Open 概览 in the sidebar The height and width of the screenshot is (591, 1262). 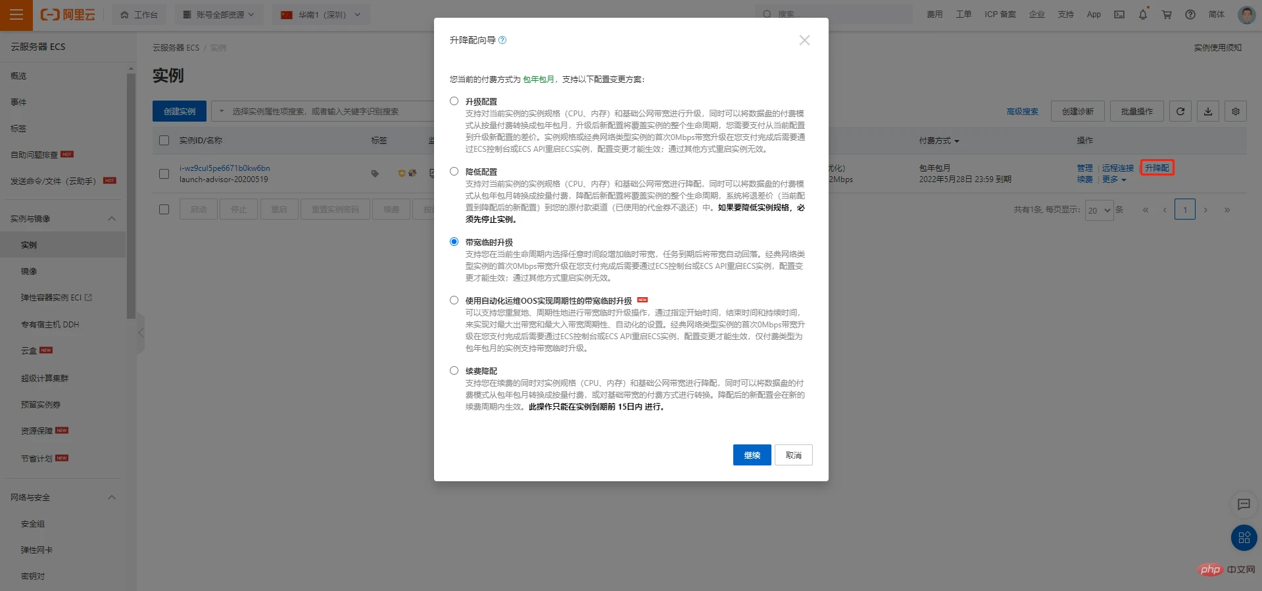pyautogui.click(x=18, y=76)
